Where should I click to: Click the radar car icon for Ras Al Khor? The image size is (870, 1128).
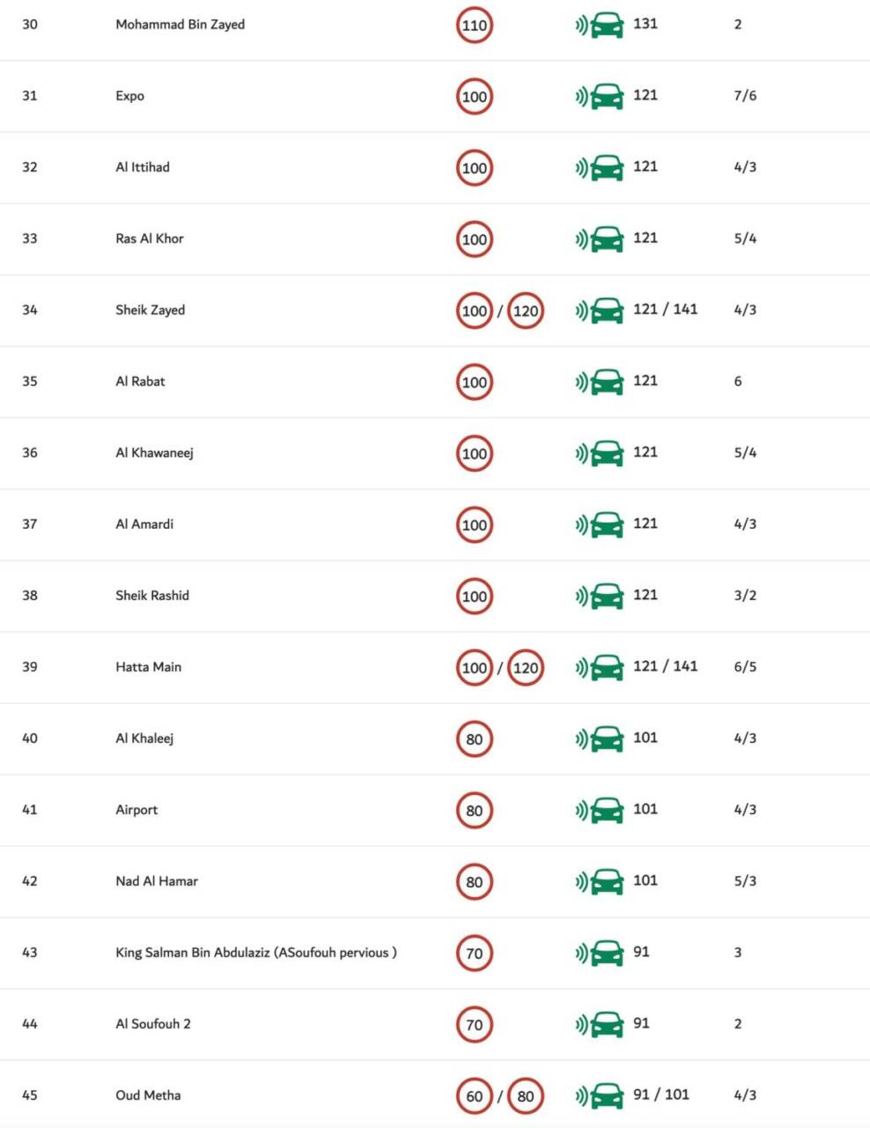600,239
